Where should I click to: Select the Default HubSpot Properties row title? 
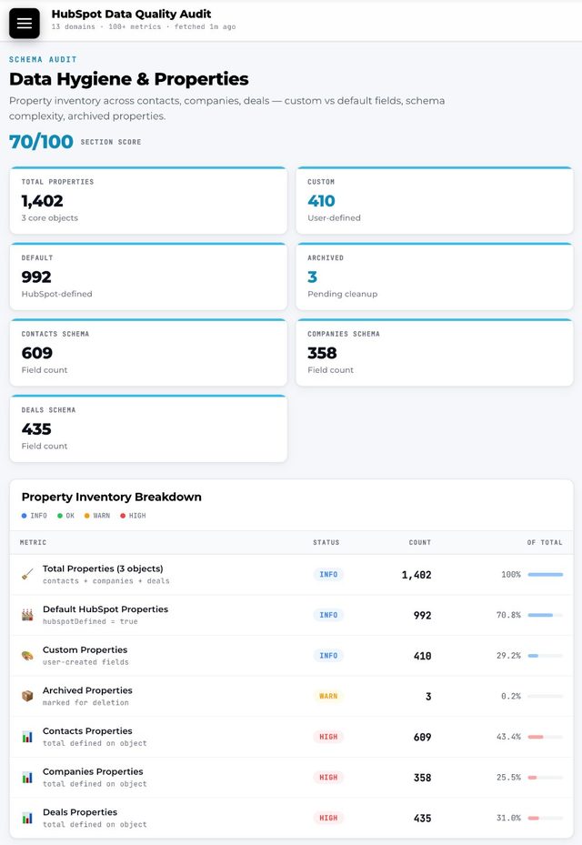pos(105,609)
